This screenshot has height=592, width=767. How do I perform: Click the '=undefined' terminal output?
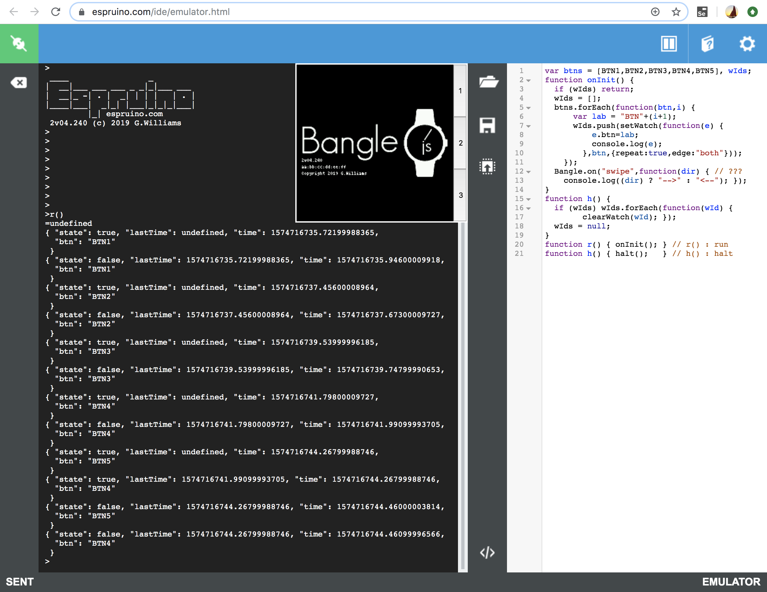tap(69, 223)
